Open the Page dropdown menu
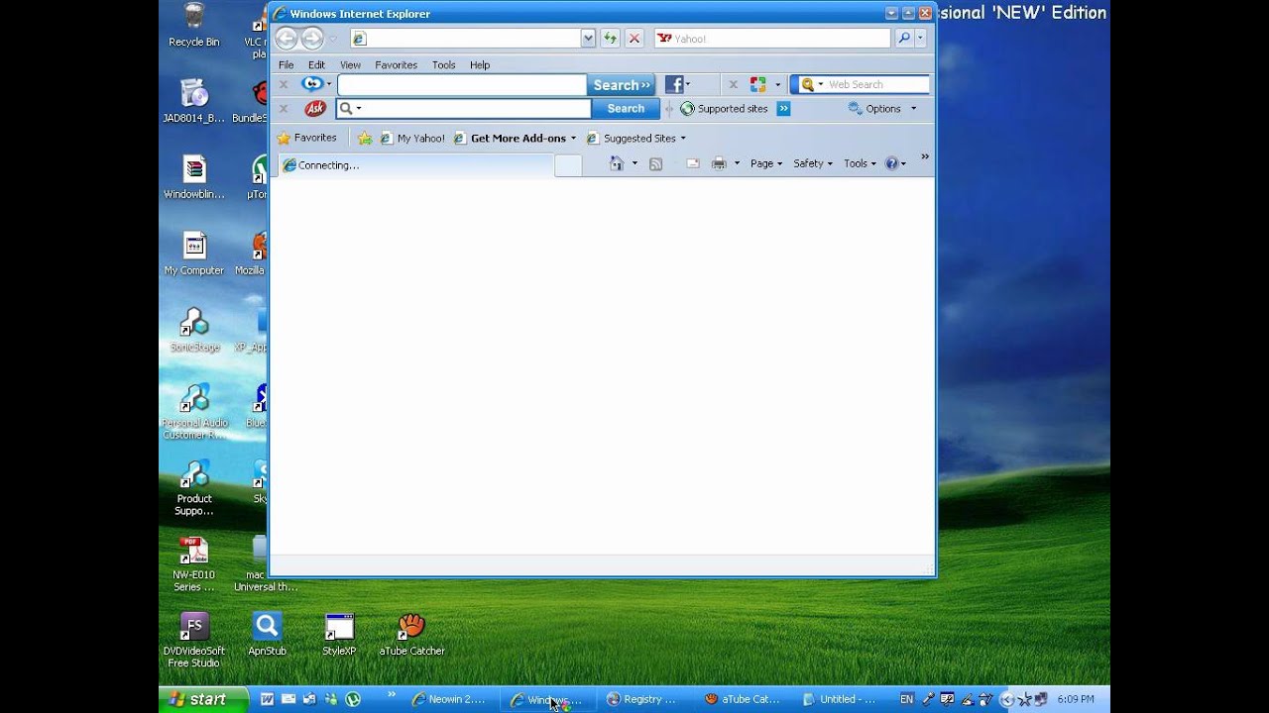Image resolution: width=1269 pixels, height=713 pixels. tap(766, 163)
